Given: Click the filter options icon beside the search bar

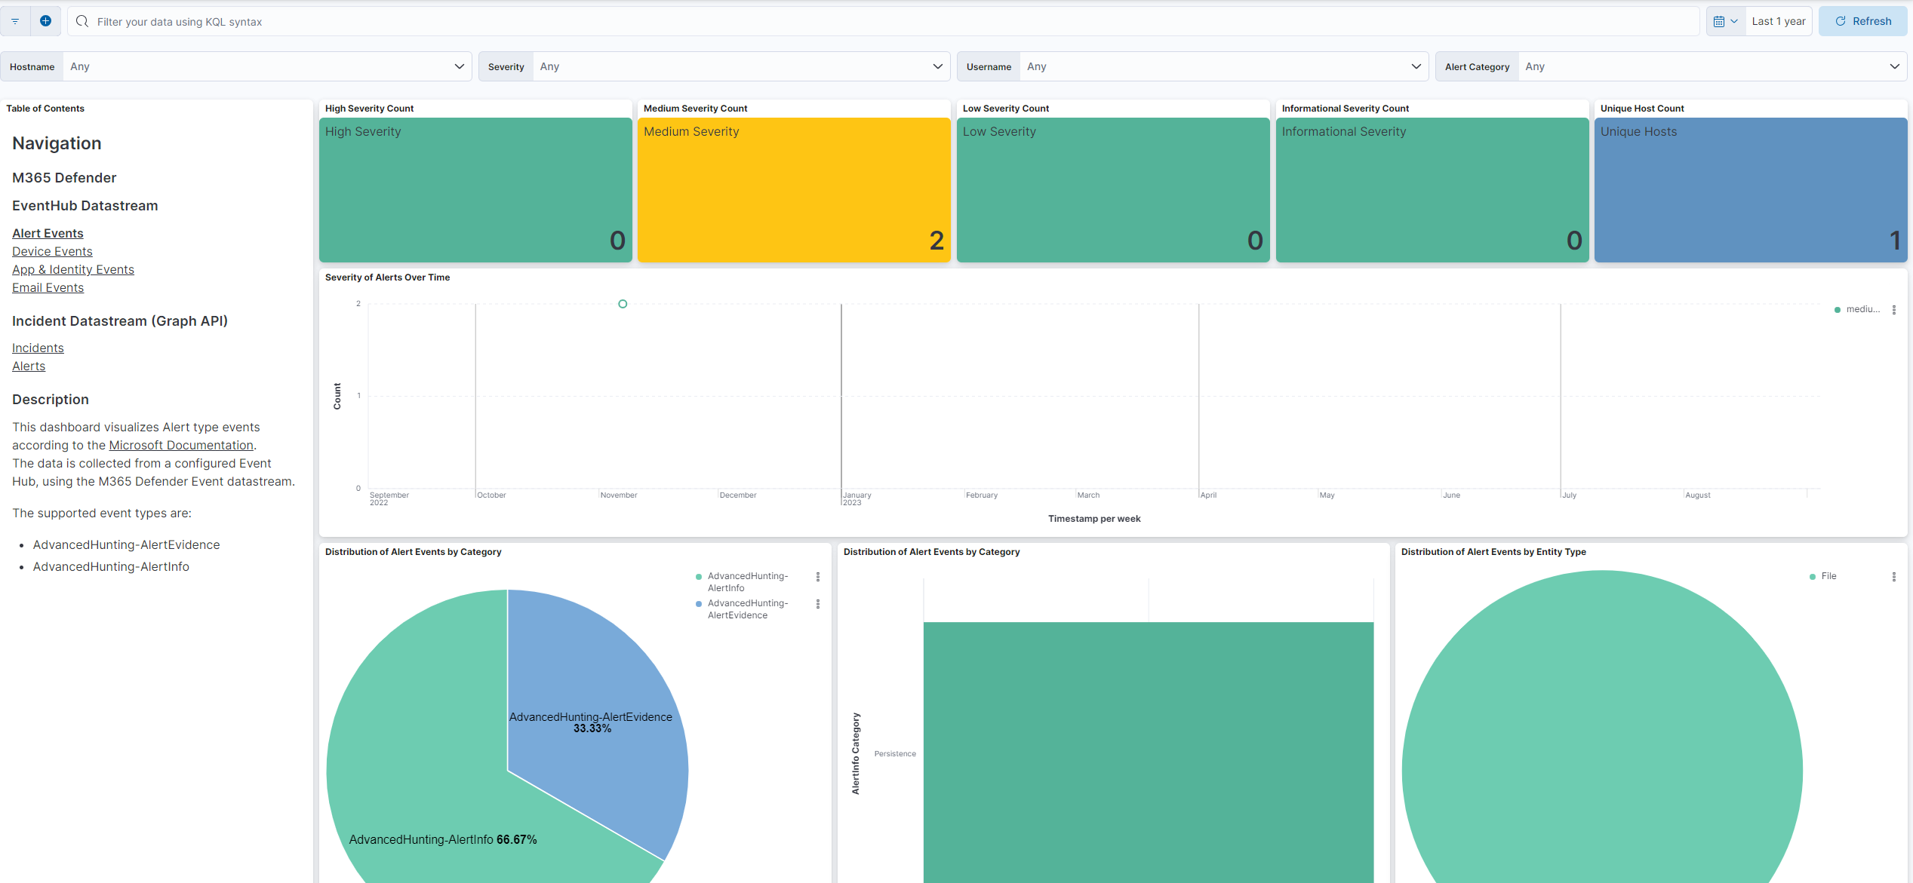Looking at the screenshot, I should coord(15,20).
